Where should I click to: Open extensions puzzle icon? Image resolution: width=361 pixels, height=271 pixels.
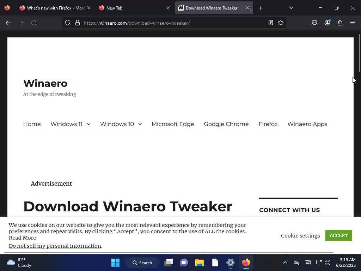click(340, 23)
